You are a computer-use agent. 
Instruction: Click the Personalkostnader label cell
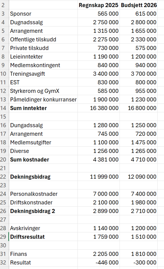[34, 194]
